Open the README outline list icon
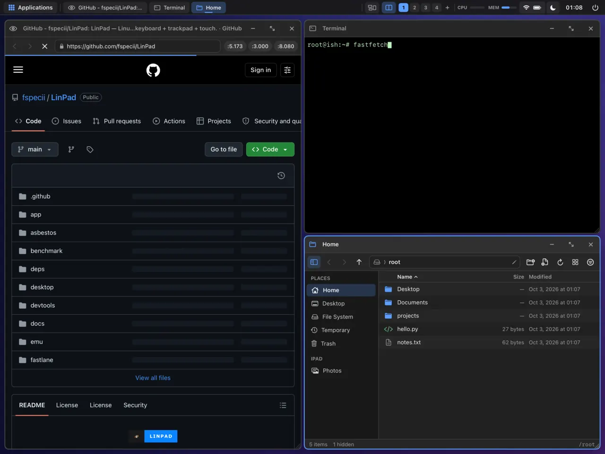 pyautogui.click(x=283, y=405)
